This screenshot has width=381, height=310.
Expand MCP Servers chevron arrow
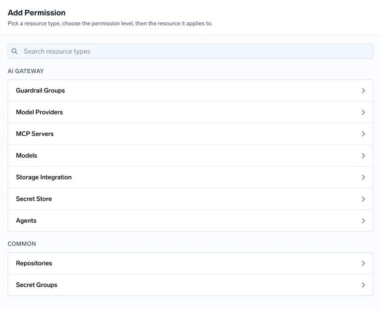point(363,134)
